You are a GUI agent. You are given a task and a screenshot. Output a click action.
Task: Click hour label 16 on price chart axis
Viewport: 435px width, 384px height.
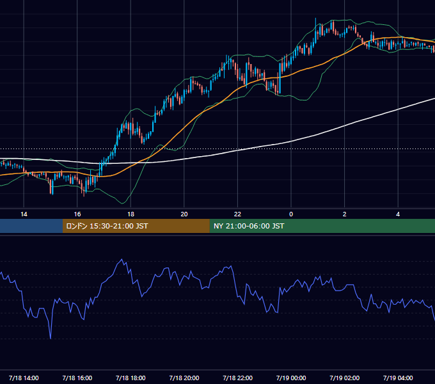pyautogui.click(x=77, y=214)
